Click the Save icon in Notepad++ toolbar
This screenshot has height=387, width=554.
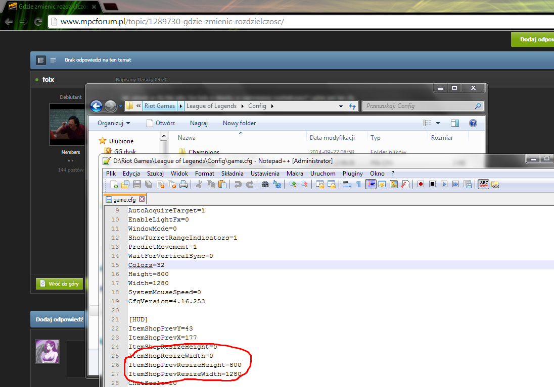click(137, 184)
